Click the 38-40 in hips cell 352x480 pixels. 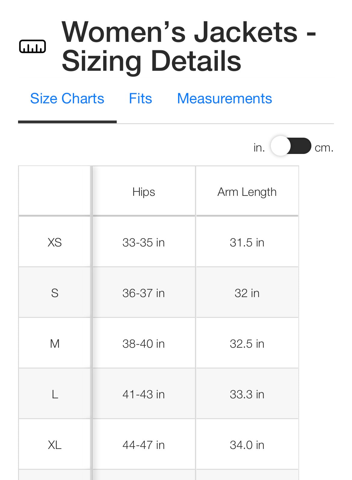(144, 344)
